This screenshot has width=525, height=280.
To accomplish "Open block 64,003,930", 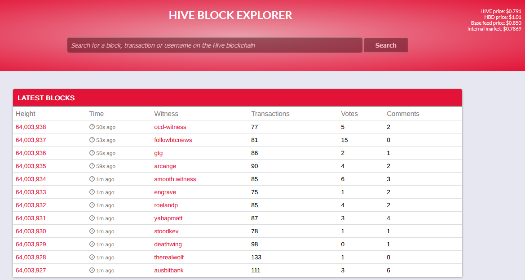I will 31,231.
